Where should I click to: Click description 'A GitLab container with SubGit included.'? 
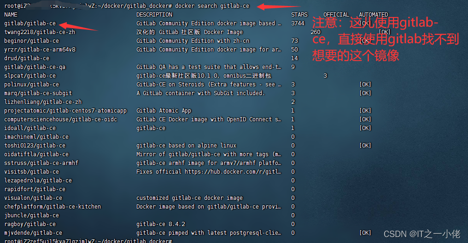coord(200,93)
